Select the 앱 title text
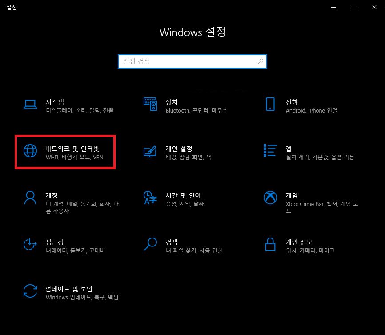The image size is (385, 335). coord(289,149)
